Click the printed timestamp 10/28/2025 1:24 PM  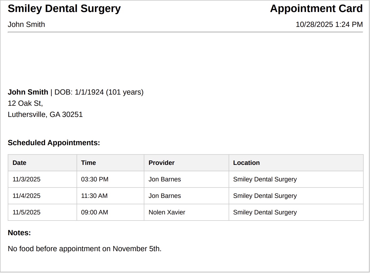point(329,25)
